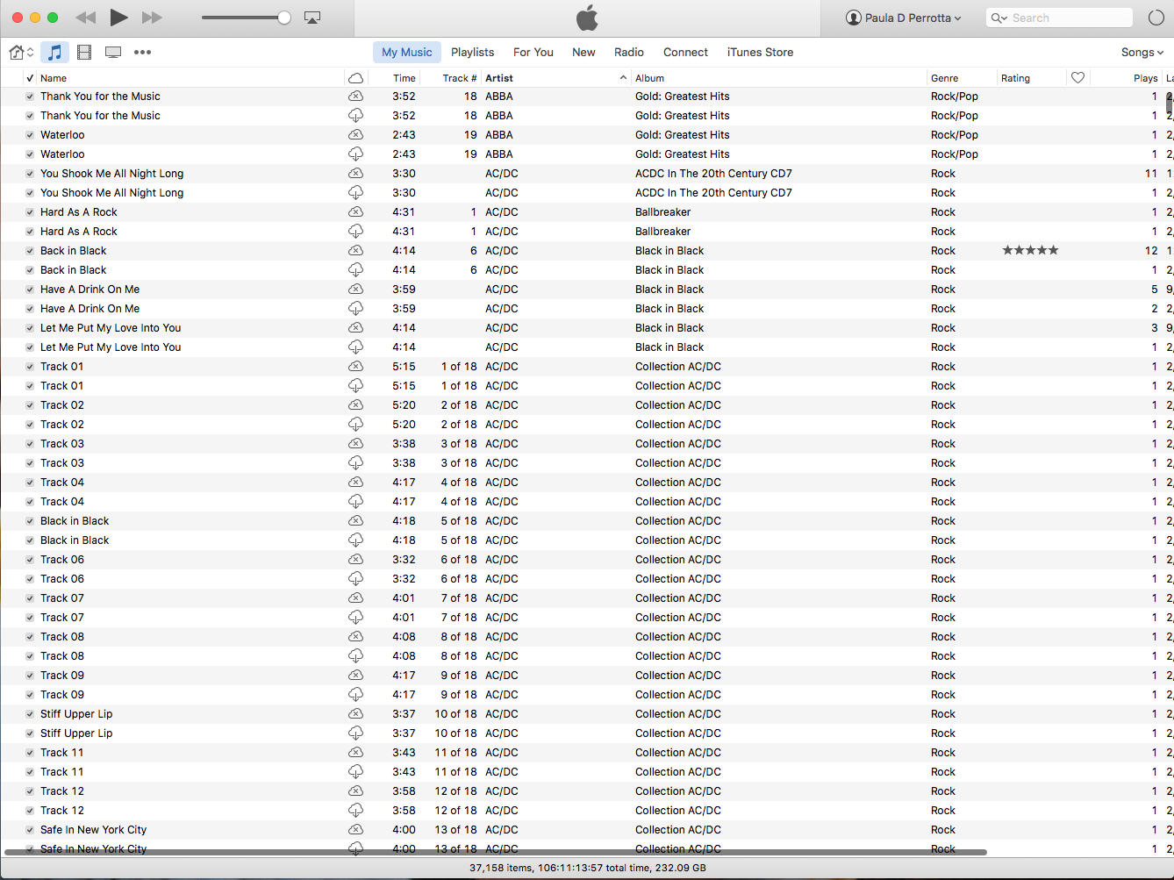Click the download cloud icon for Track 07
Viewport: 1174px width, 880px height.
355,618
